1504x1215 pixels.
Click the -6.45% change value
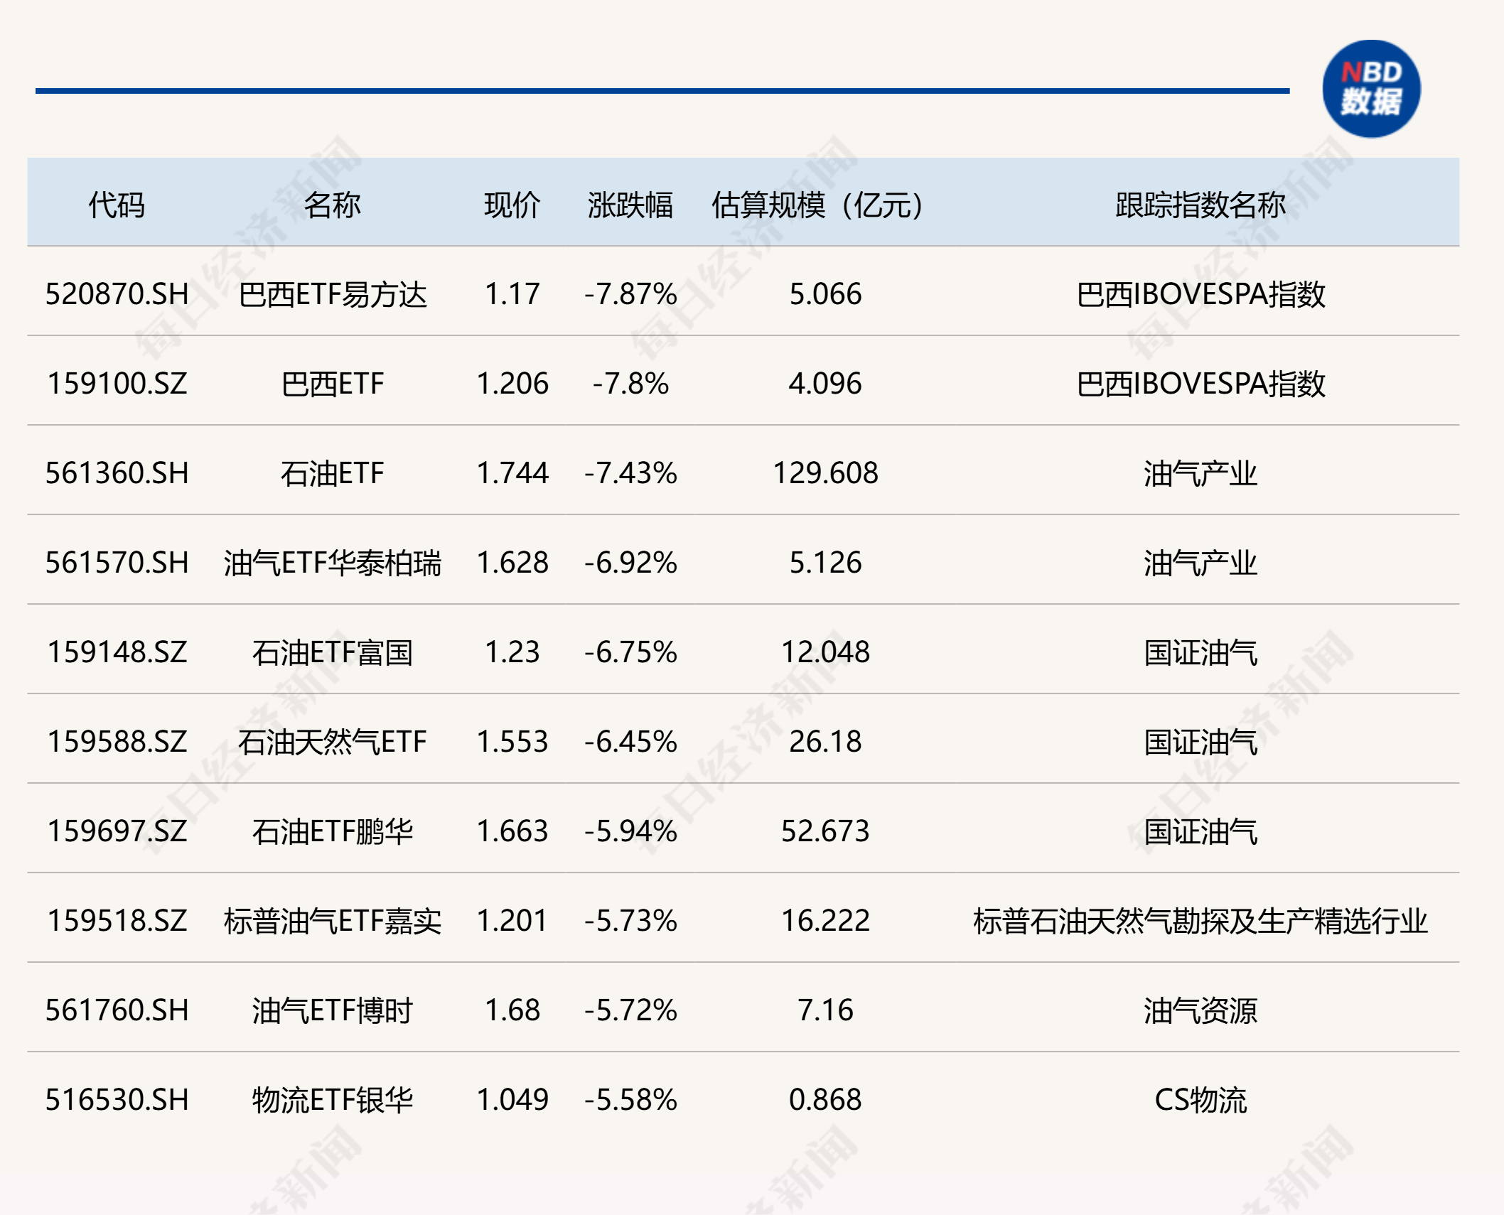pyautogui.click(x=630, y=742)
